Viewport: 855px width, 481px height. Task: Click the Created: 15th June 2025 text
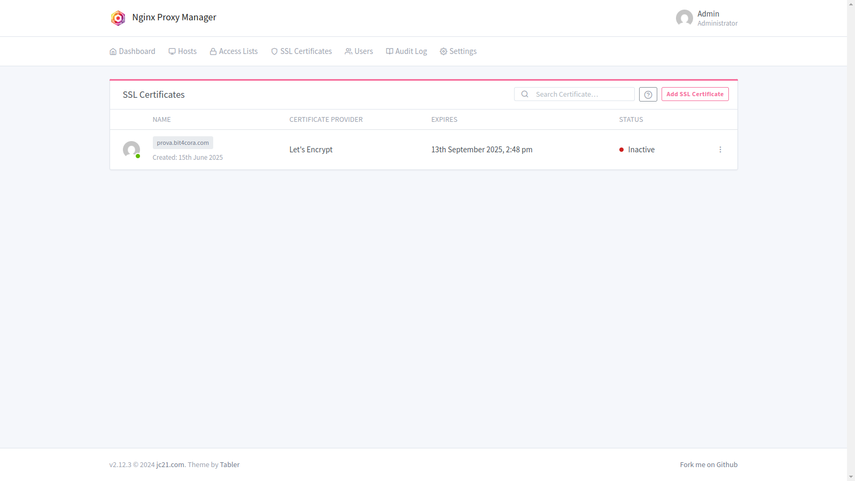click(188, 158)
